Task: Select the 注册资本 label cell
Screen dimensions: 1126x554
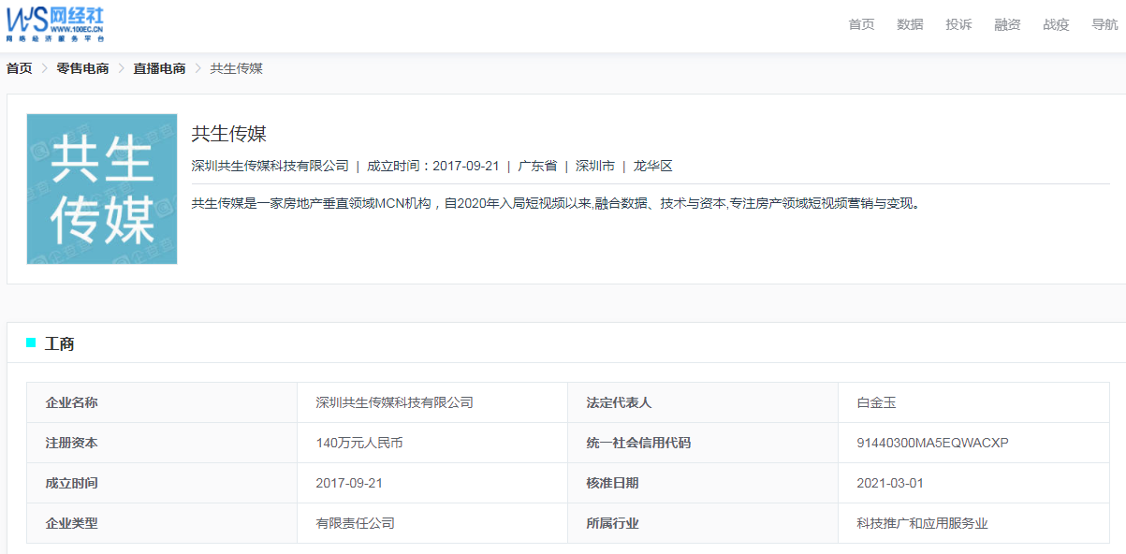Action: (x=162, y=443)
